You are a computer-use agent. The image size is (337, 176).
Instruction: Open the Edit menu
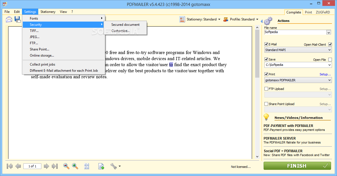coord(17,12)
